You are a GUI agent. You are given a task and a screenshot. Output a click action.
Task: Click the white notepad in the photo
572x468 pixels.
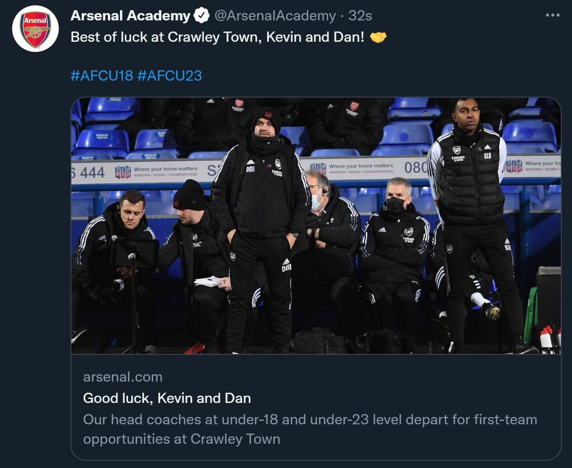coord(210,281)
